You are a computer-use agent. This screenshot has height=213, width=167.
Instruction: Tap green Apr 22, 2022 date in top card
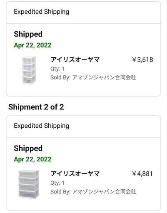[x=32, y=45]
